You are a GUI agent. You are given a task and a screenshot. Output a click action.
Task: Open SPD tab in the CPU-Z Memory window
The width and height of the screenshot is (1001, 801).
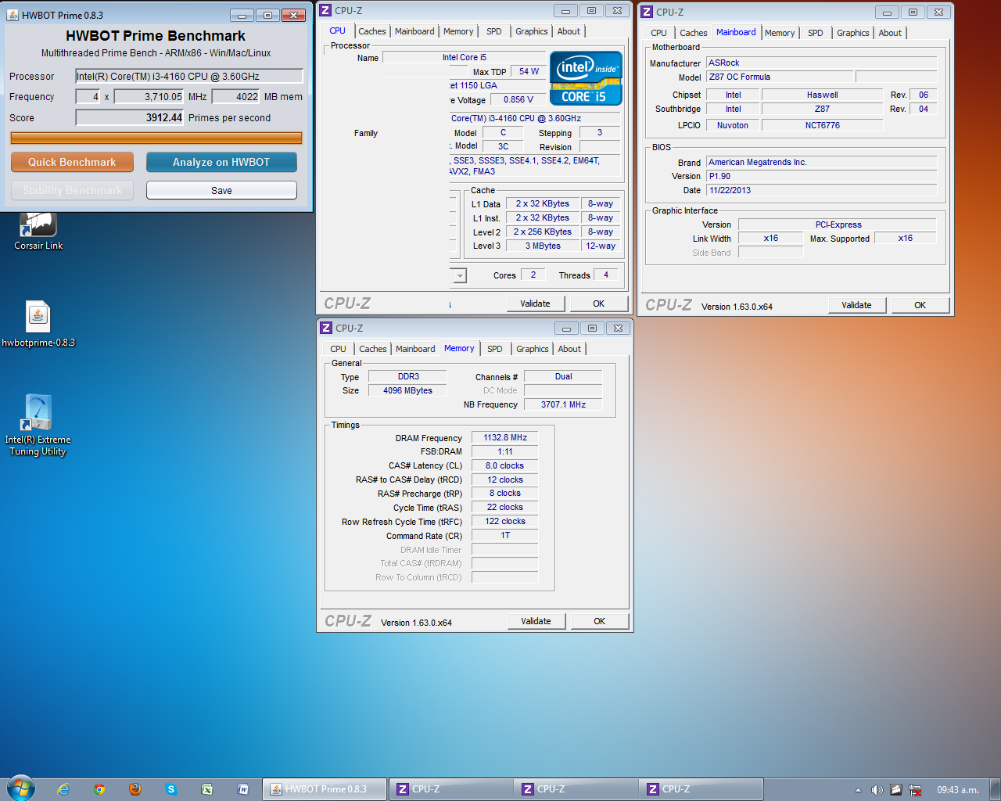click(495, 349)
